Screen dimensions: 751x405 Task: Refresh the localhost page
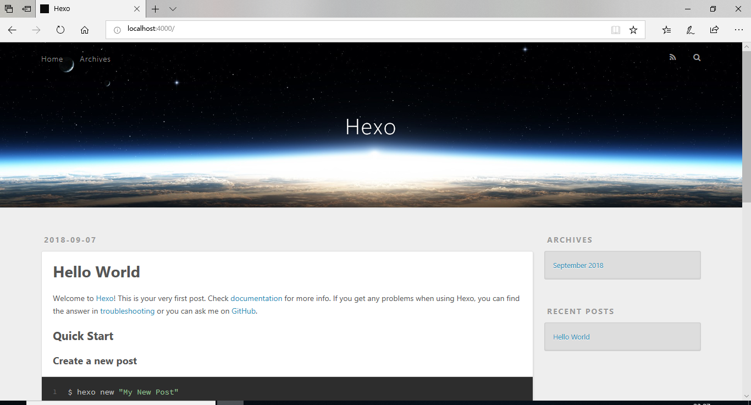tap(60, 30)
